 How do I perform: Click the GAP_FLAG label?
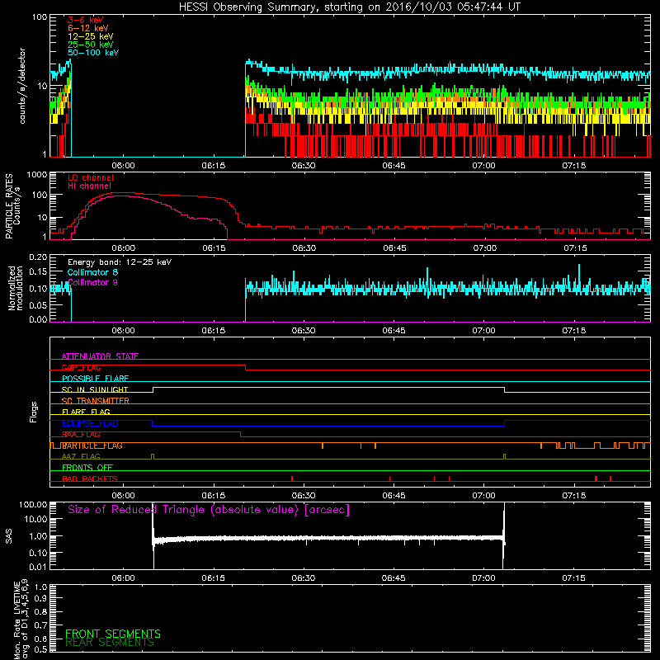tap(81, 367)
